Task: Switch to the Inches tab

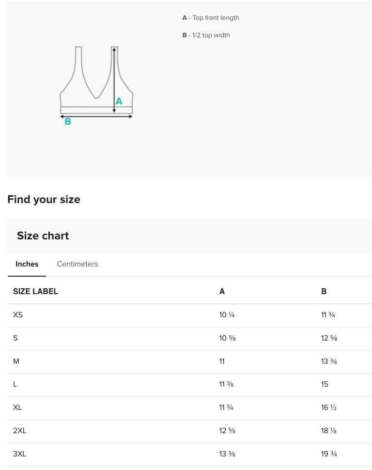Action: (27, 264)
